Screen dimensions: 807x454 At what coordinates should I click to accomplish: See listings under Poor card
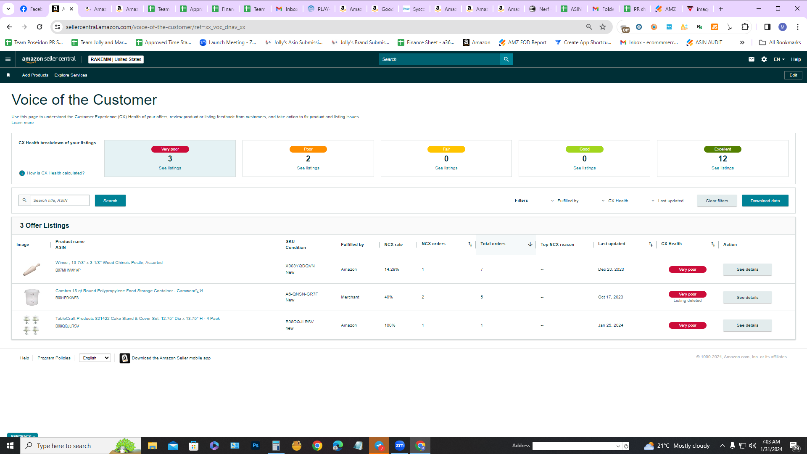pyautogui.click(x=308, y=168)
